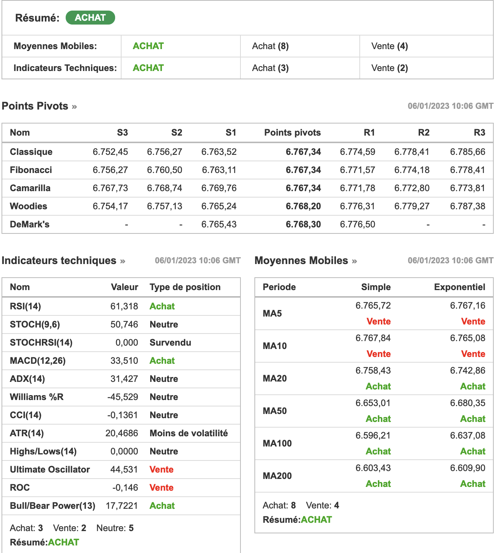Click the arrows icon beside Moyennes Mobiles heading
The width and height of the screenshot is (496, 553).
click(354, 261)
